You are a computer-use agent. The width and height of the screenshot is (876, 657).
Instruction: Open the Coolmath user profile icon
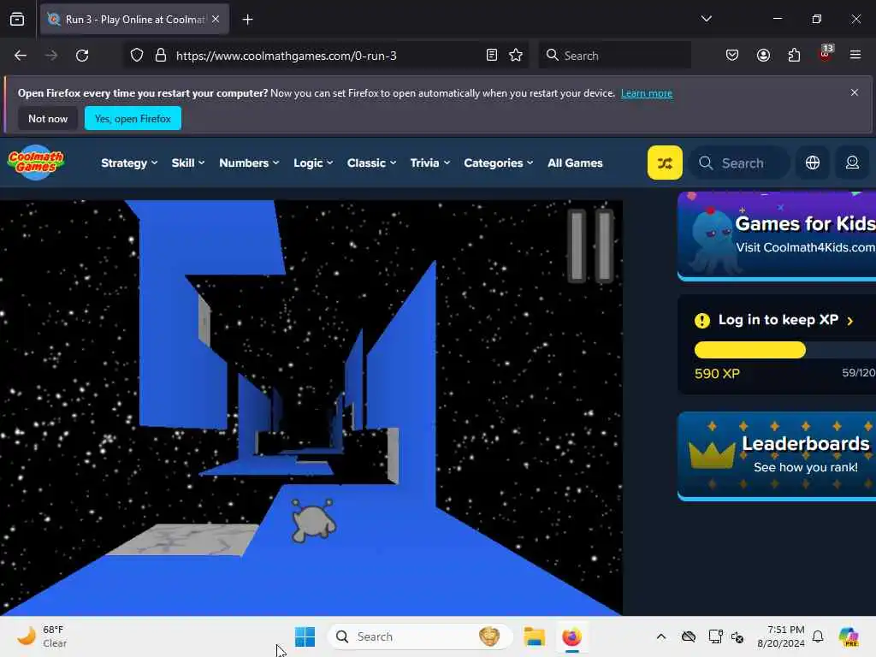click(852, 163)
